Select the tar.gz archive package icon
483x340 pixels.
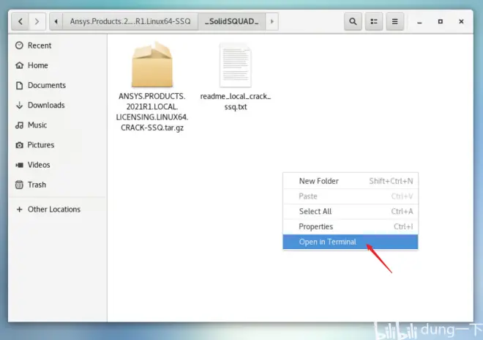point(152,65)
